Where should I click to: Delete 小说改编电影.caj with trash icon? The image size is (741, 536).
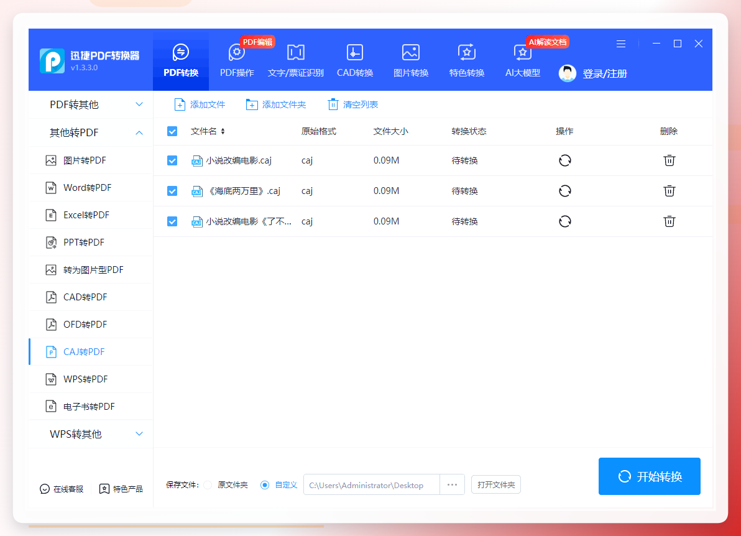669,160
